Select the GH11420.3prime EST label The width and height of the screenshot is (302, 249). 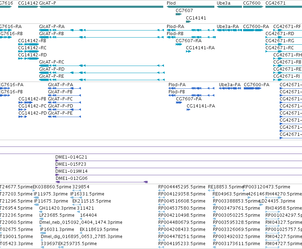tap(57, 208)
